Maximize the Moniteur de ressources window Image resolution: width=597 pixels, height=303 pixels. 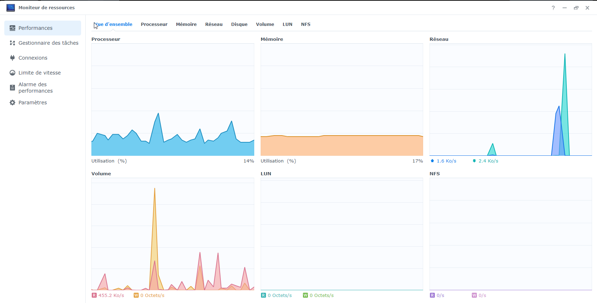(x=576, y=8)
